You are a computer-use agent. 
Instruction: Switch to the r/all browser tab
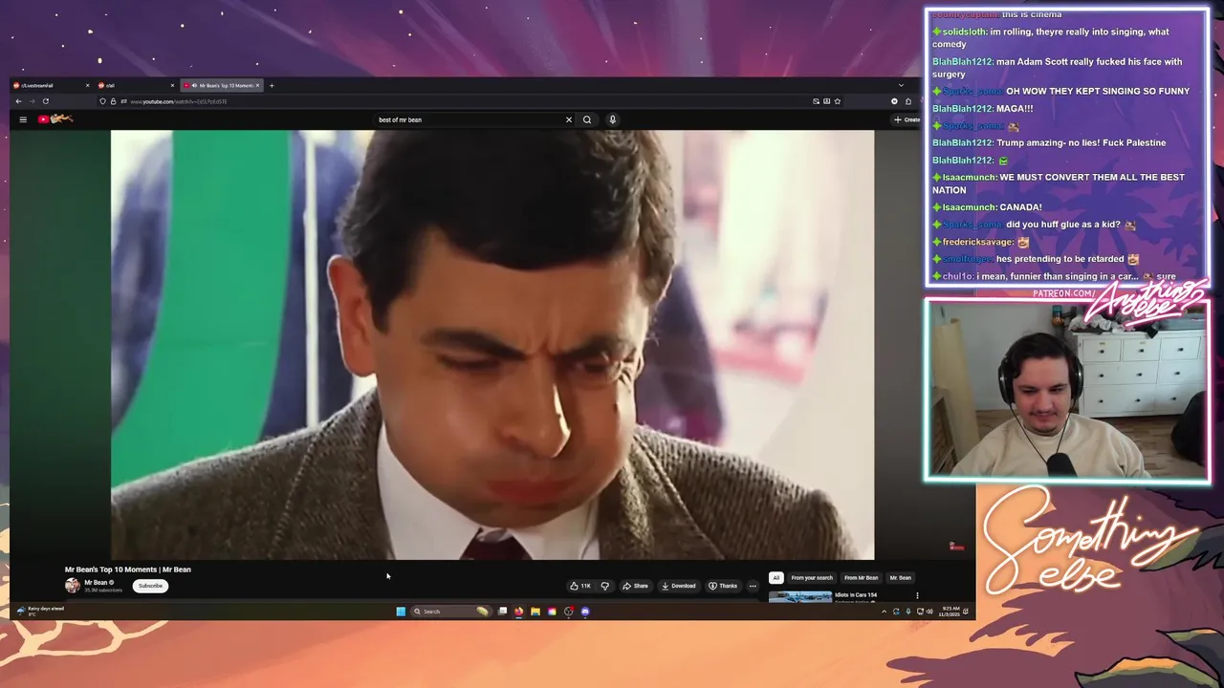(137, 85)
